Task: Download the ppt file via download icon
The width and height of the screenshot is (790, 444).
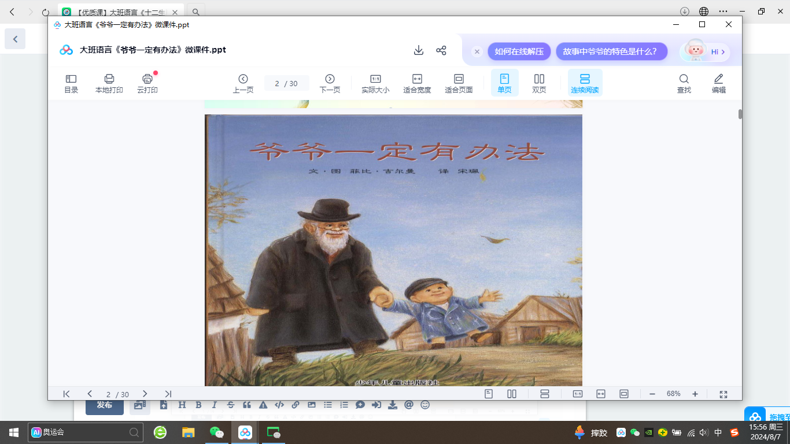Action: pyautogui.click(x=419, y=50)
